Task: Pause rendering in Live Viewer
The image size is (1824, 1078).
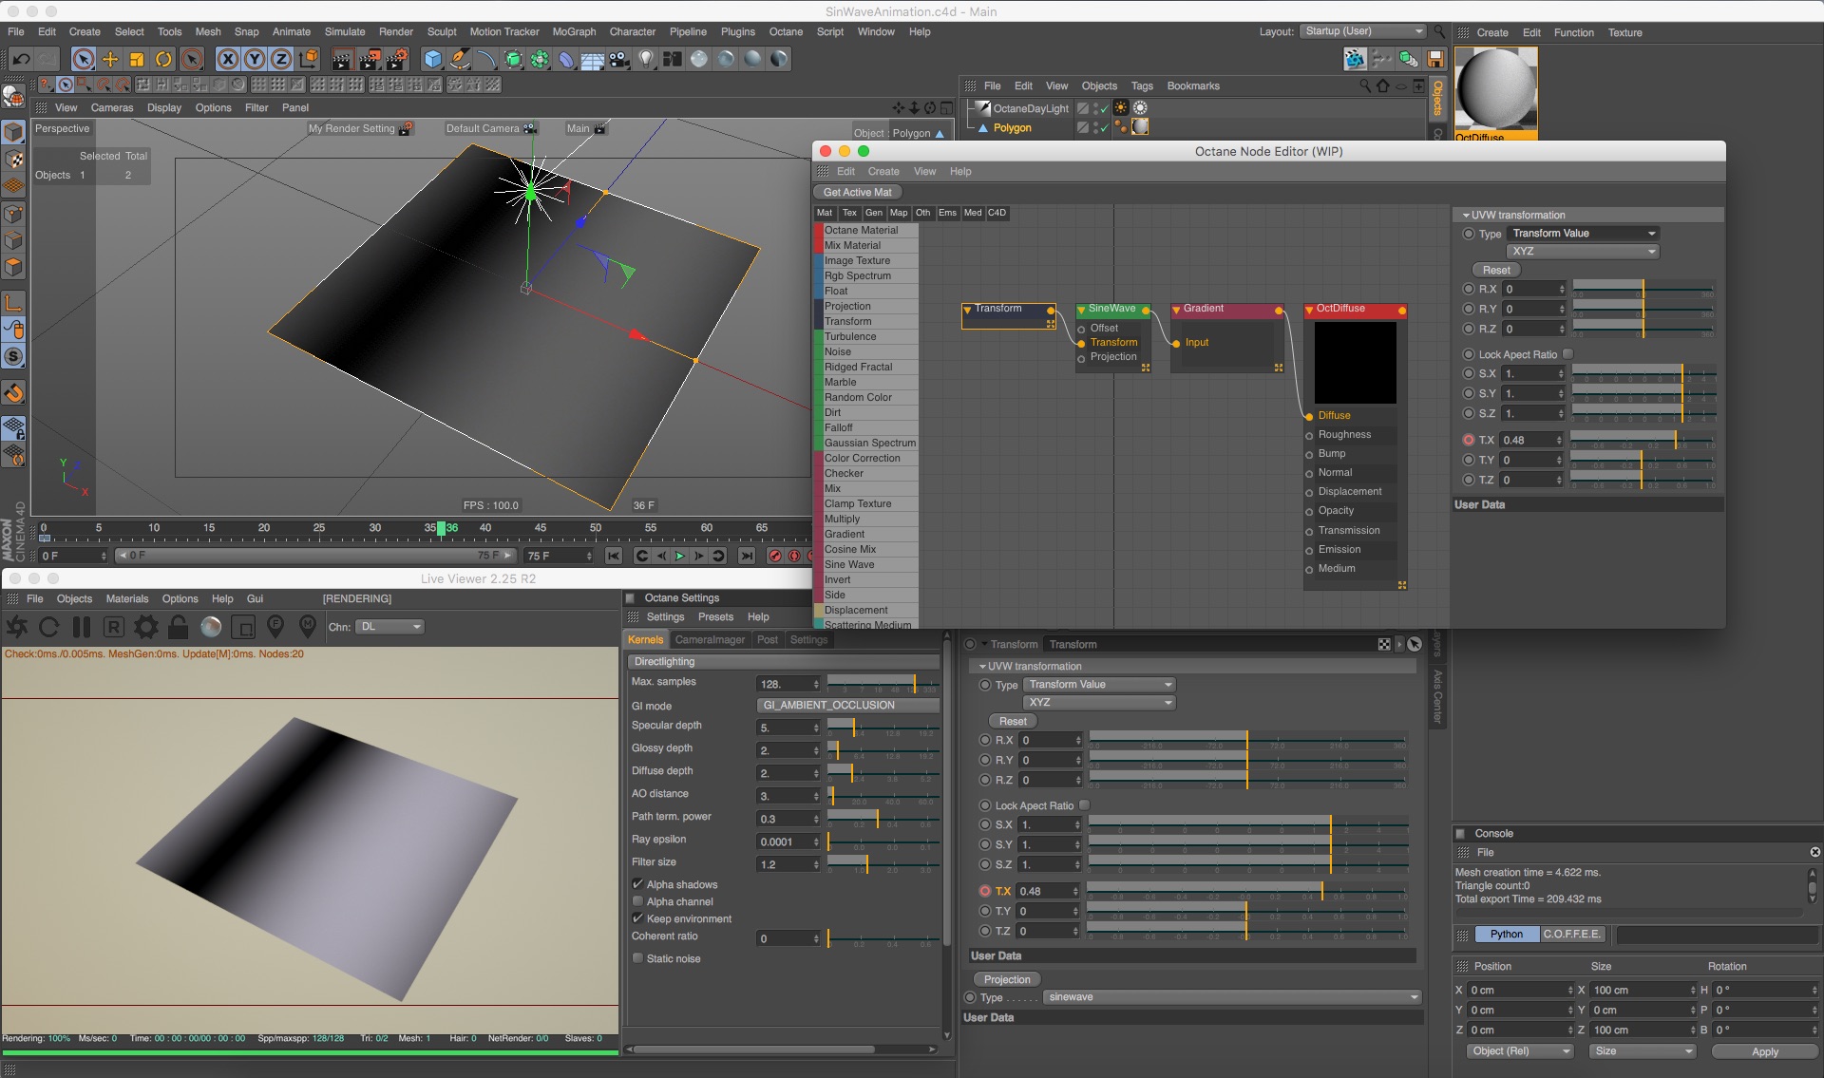Action: tap(82, 627)
